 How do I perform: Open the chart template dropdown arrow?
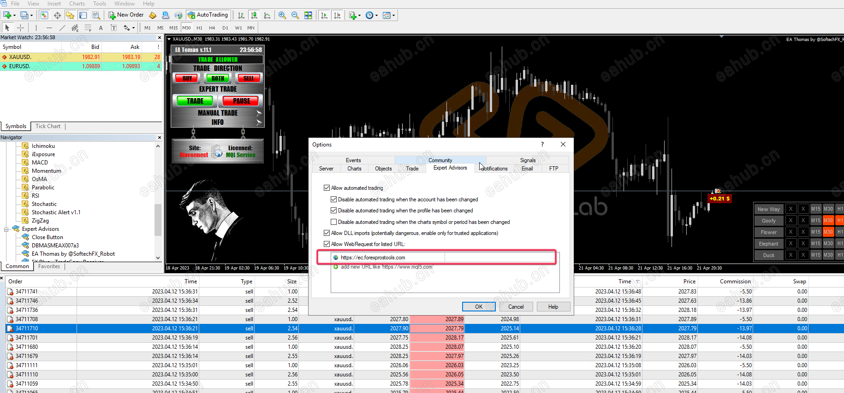point(393,16)
